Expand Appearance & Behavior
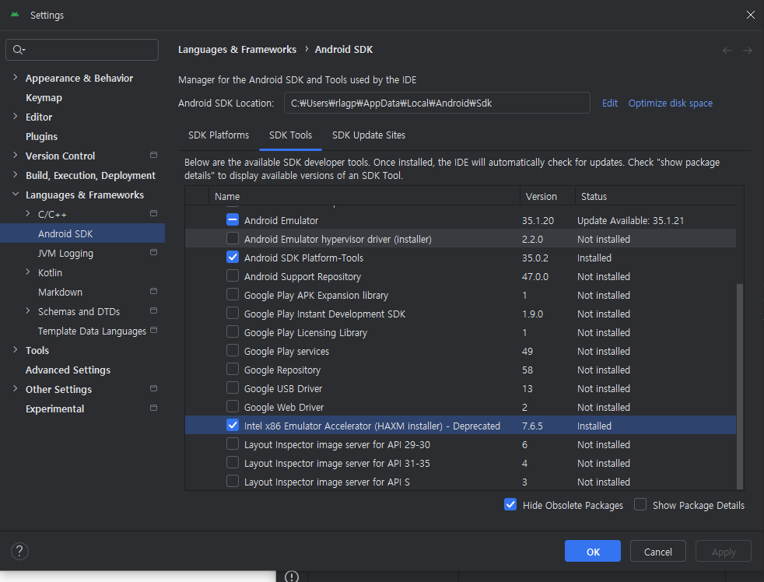Viewport: 764px width, 582px height. coord(15,78)
